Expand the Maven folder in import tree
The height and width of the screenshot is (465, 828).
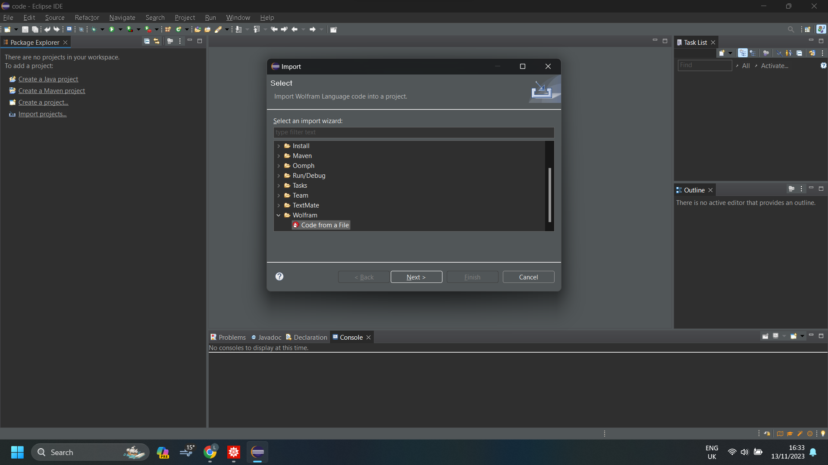(x=279, y=156)
